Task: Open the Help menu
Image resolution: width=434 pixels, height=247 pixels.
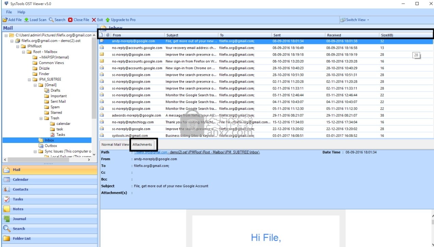Action: pyautogui.click(x=21, y=12)
